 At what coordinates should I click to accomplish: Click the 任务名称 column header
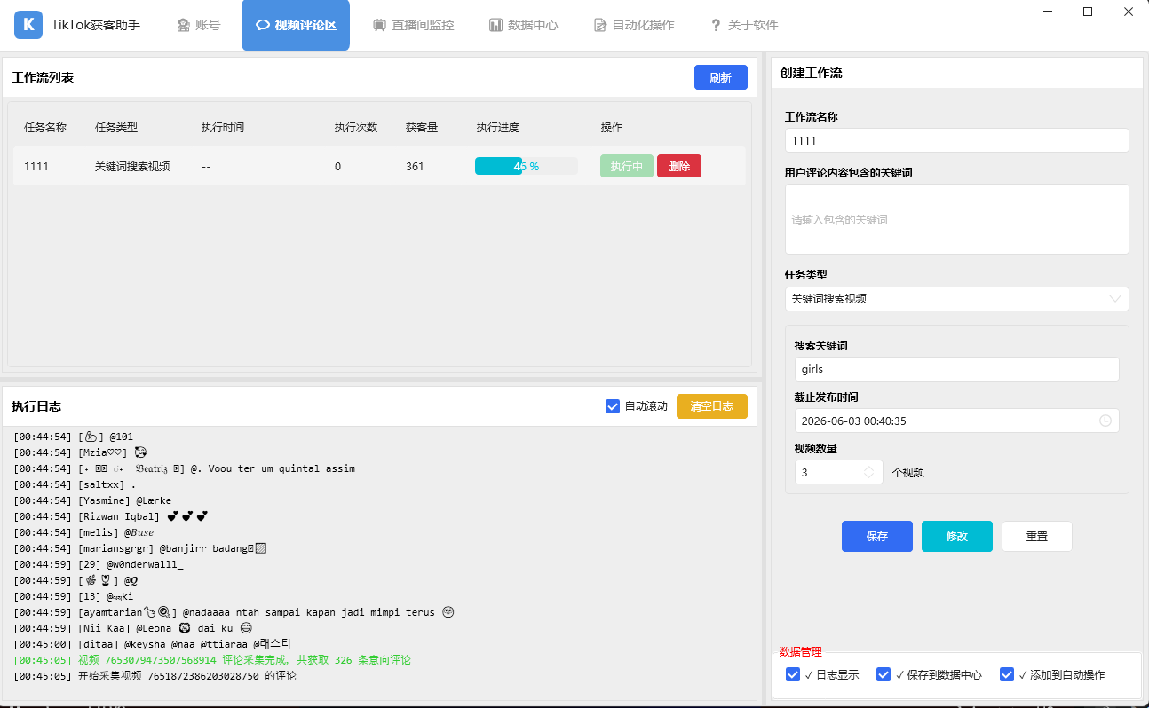click(45, 128)
